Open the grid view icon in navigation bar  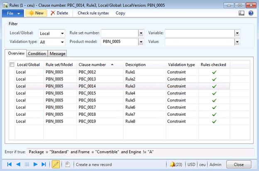(x=27, y=164)
